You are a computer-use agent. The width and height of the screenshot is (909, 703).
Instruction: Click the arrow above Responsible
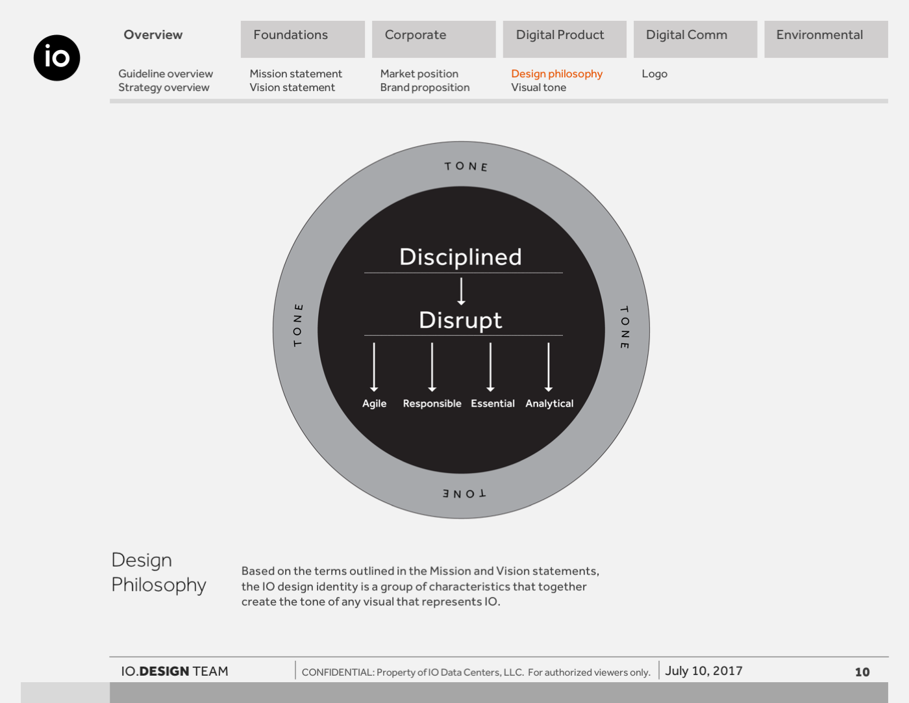tap(432, 367)
